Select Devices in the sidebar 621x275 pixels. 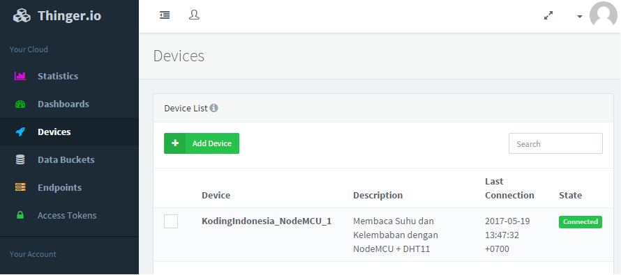pyautogui.click(x=69, y=132)
